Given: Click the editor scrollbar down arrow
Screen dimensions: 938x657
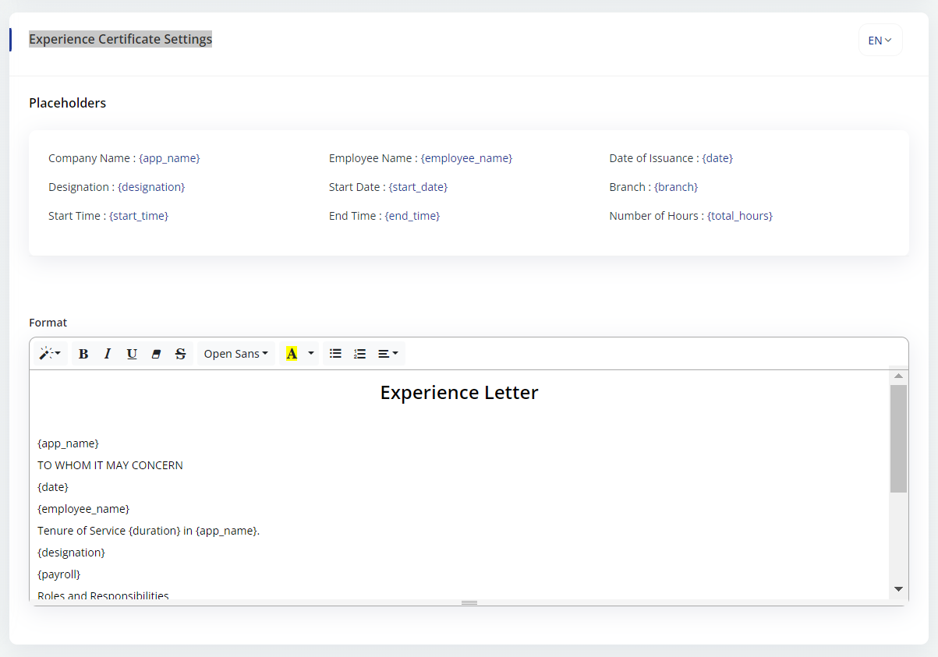Looking at the screenshot, I should point(898,589).
